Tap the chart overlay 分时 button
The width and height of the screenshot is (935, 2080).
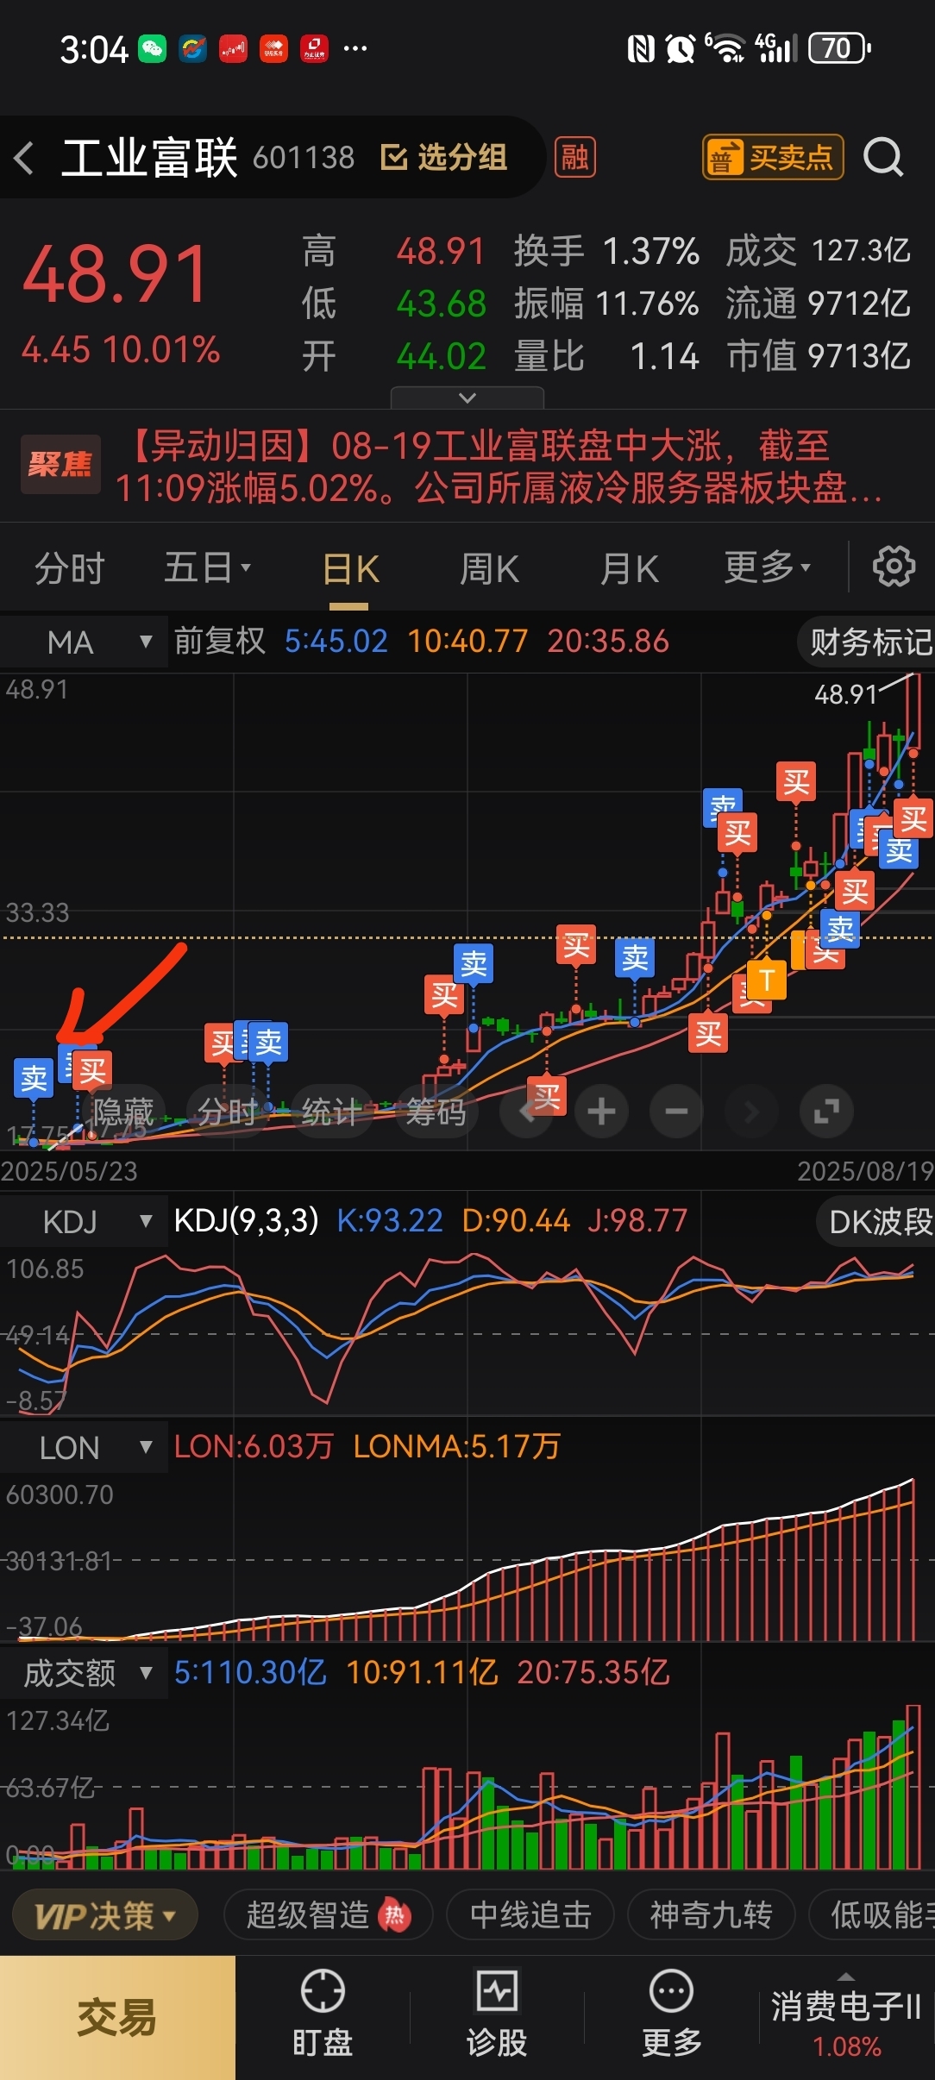(x=227, y=1112)
